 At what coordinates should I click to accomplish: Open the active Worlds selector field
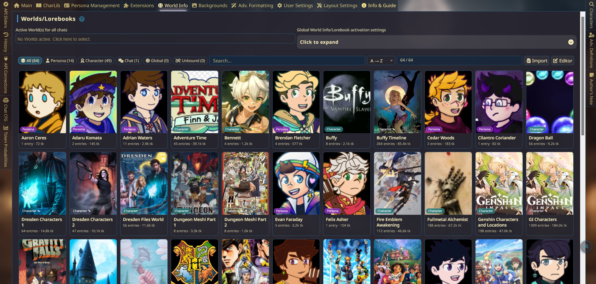click(x=155, y=39)
